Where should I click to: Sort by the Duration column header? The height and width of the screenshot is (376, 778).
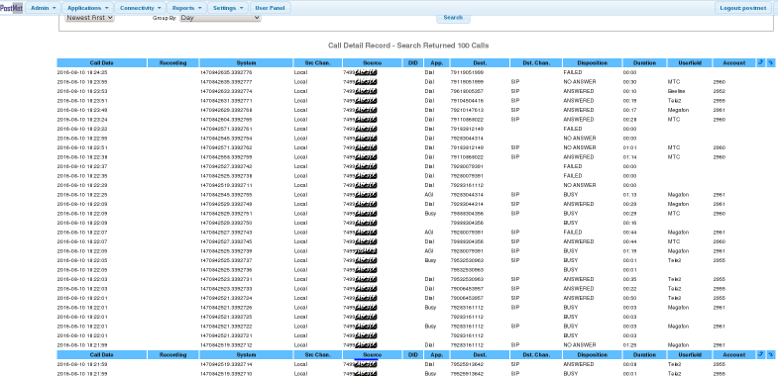(644, 63)
